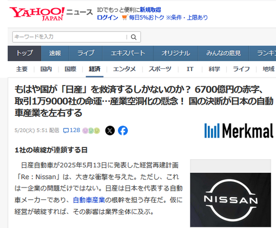Select the トップ tab
This screenshot has height=228, width=276.
pyautogui.click(x=24, y=53)
